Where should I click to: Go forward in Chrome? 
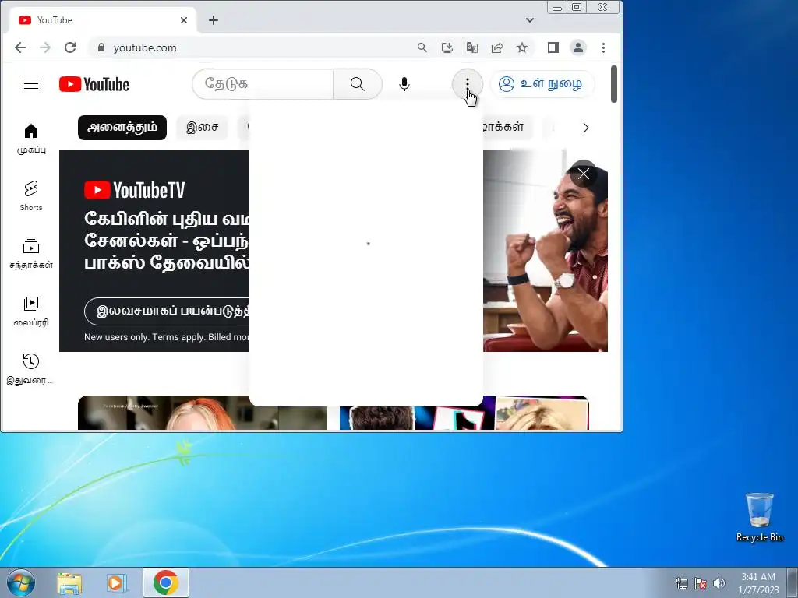coord(44,47)
